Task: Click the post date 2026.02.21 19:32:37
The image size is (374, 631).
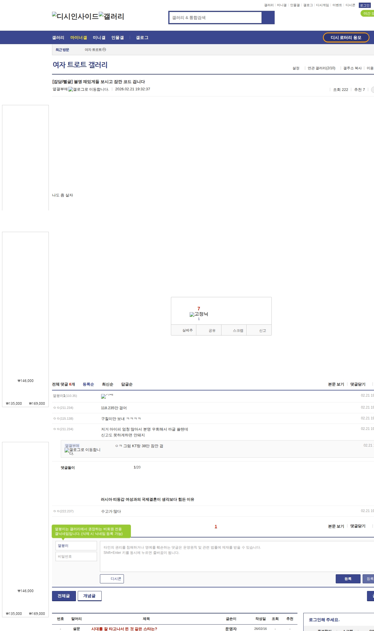Action: [133, 89]
